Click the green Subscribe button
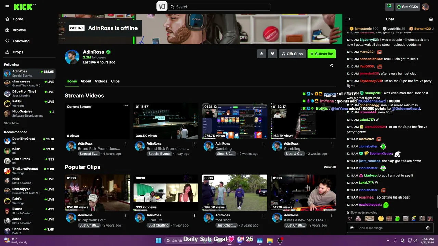438x246 pixels. 322,54
